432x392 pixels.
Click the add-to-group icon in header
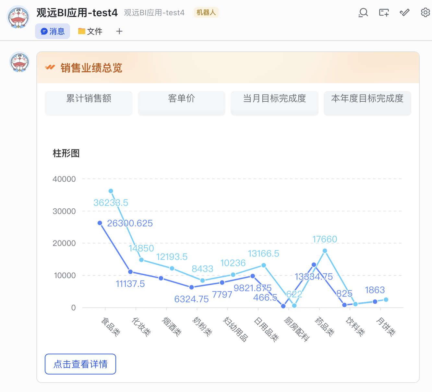pos(384,13)
